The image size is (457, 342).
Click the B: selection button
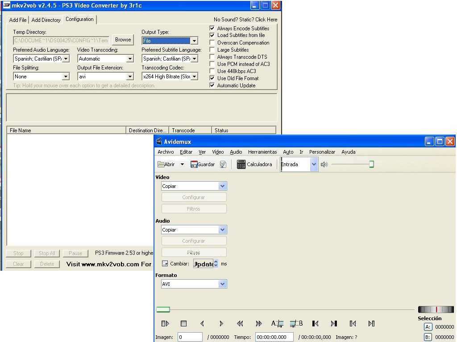[x=428, y=337]
